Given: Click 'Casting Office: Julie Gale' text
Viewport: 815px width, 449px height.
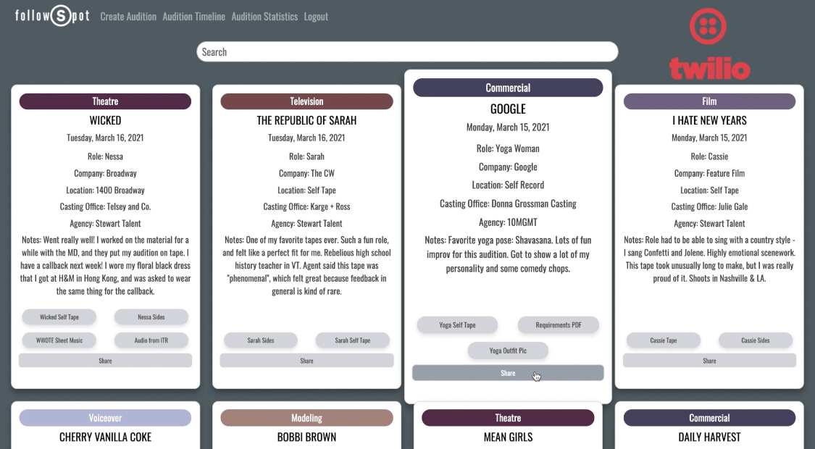Looking at the screenshot, I should [x=709, y=207].
